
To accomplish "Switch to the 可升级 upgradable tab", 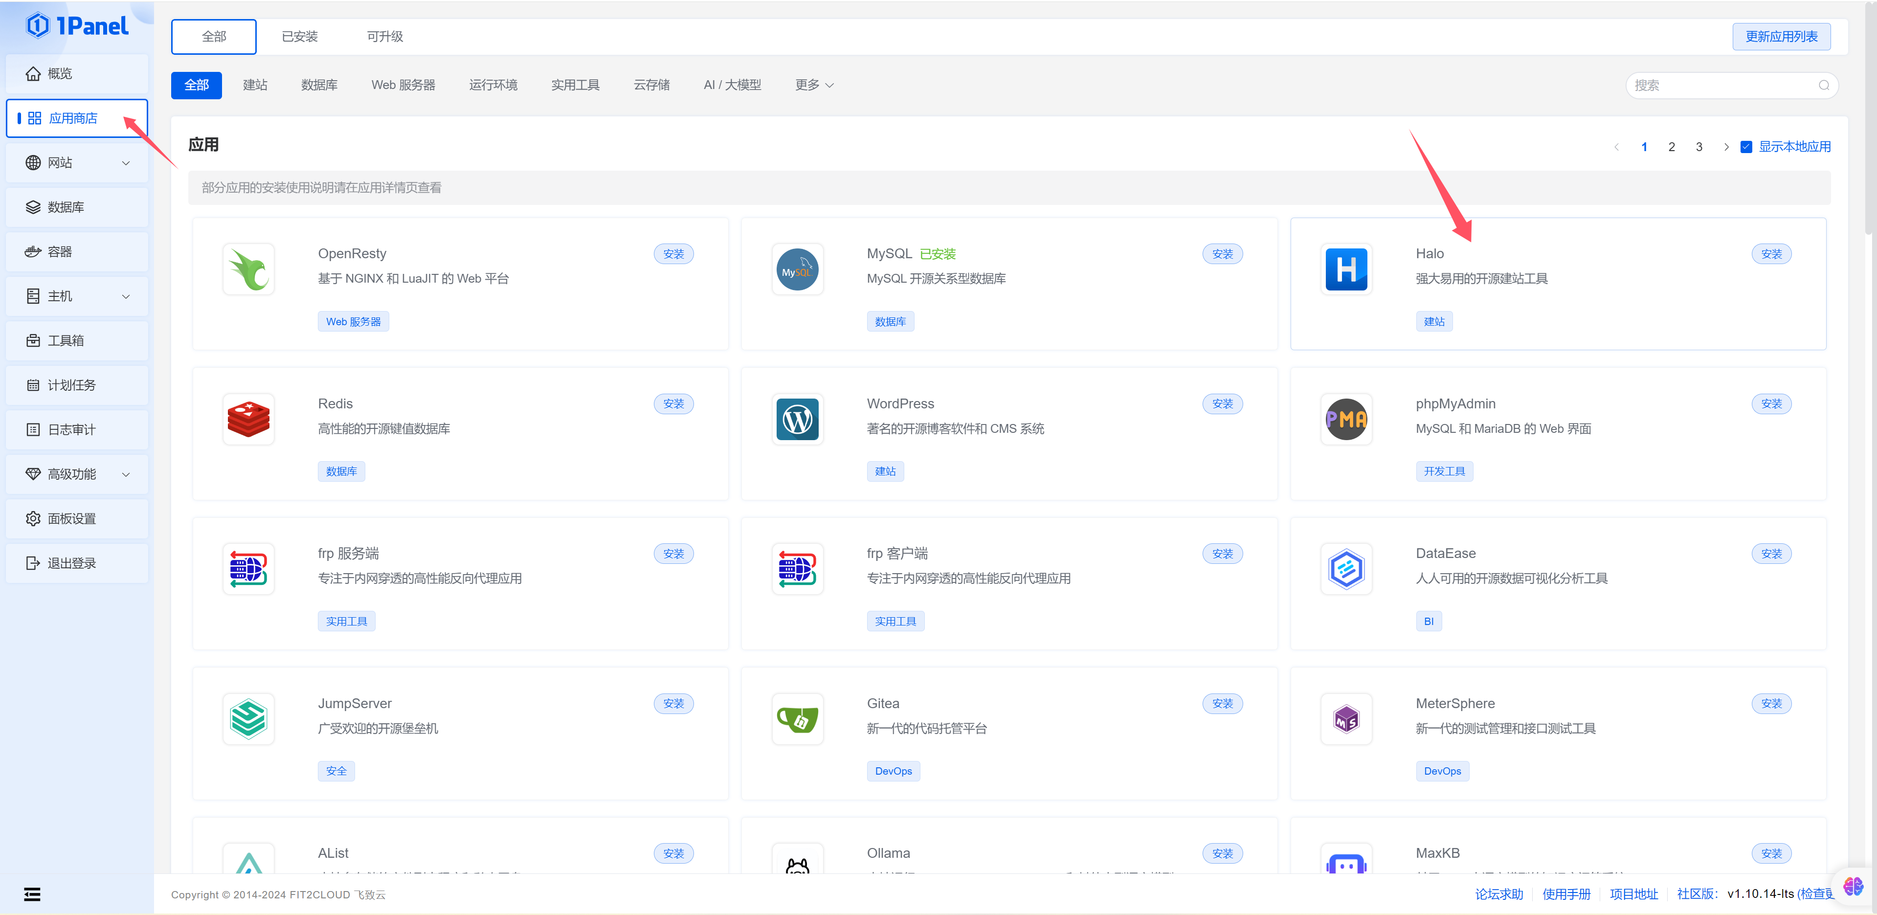I will click(x=385, y=36).
